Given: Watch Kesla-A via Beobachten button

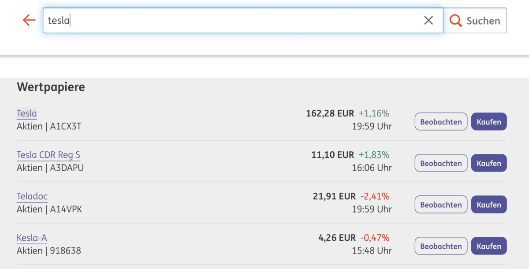Looking at the screenshot, I should (x=440, y=246).
